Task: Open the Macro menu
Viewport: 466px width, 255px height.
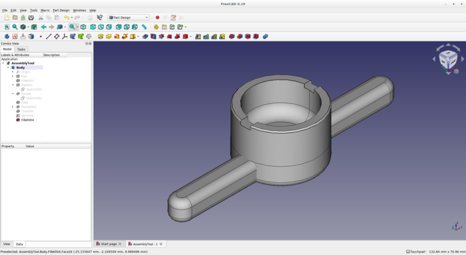Action: coord(45,10)
